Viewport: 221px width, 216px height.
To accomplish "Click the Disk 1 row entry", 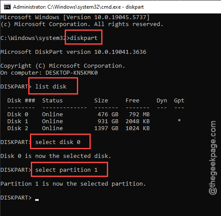I will pos(94,121).
